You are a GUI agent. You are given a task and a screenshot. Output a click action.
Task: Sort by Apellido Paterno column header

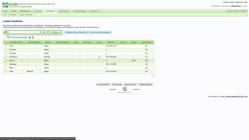(x=17, y=42)
